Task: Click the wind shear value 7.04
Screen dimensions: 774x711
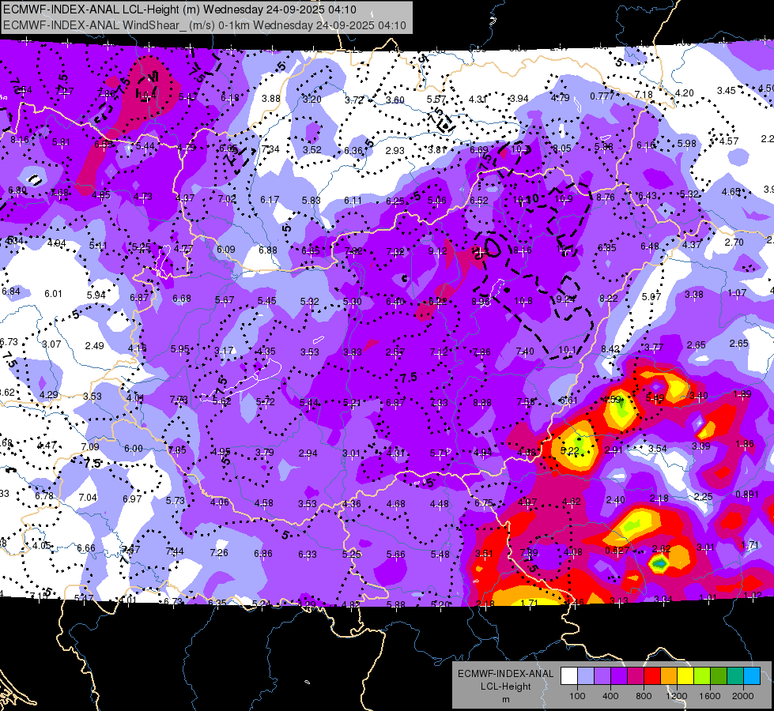Action: pos(88,498)
